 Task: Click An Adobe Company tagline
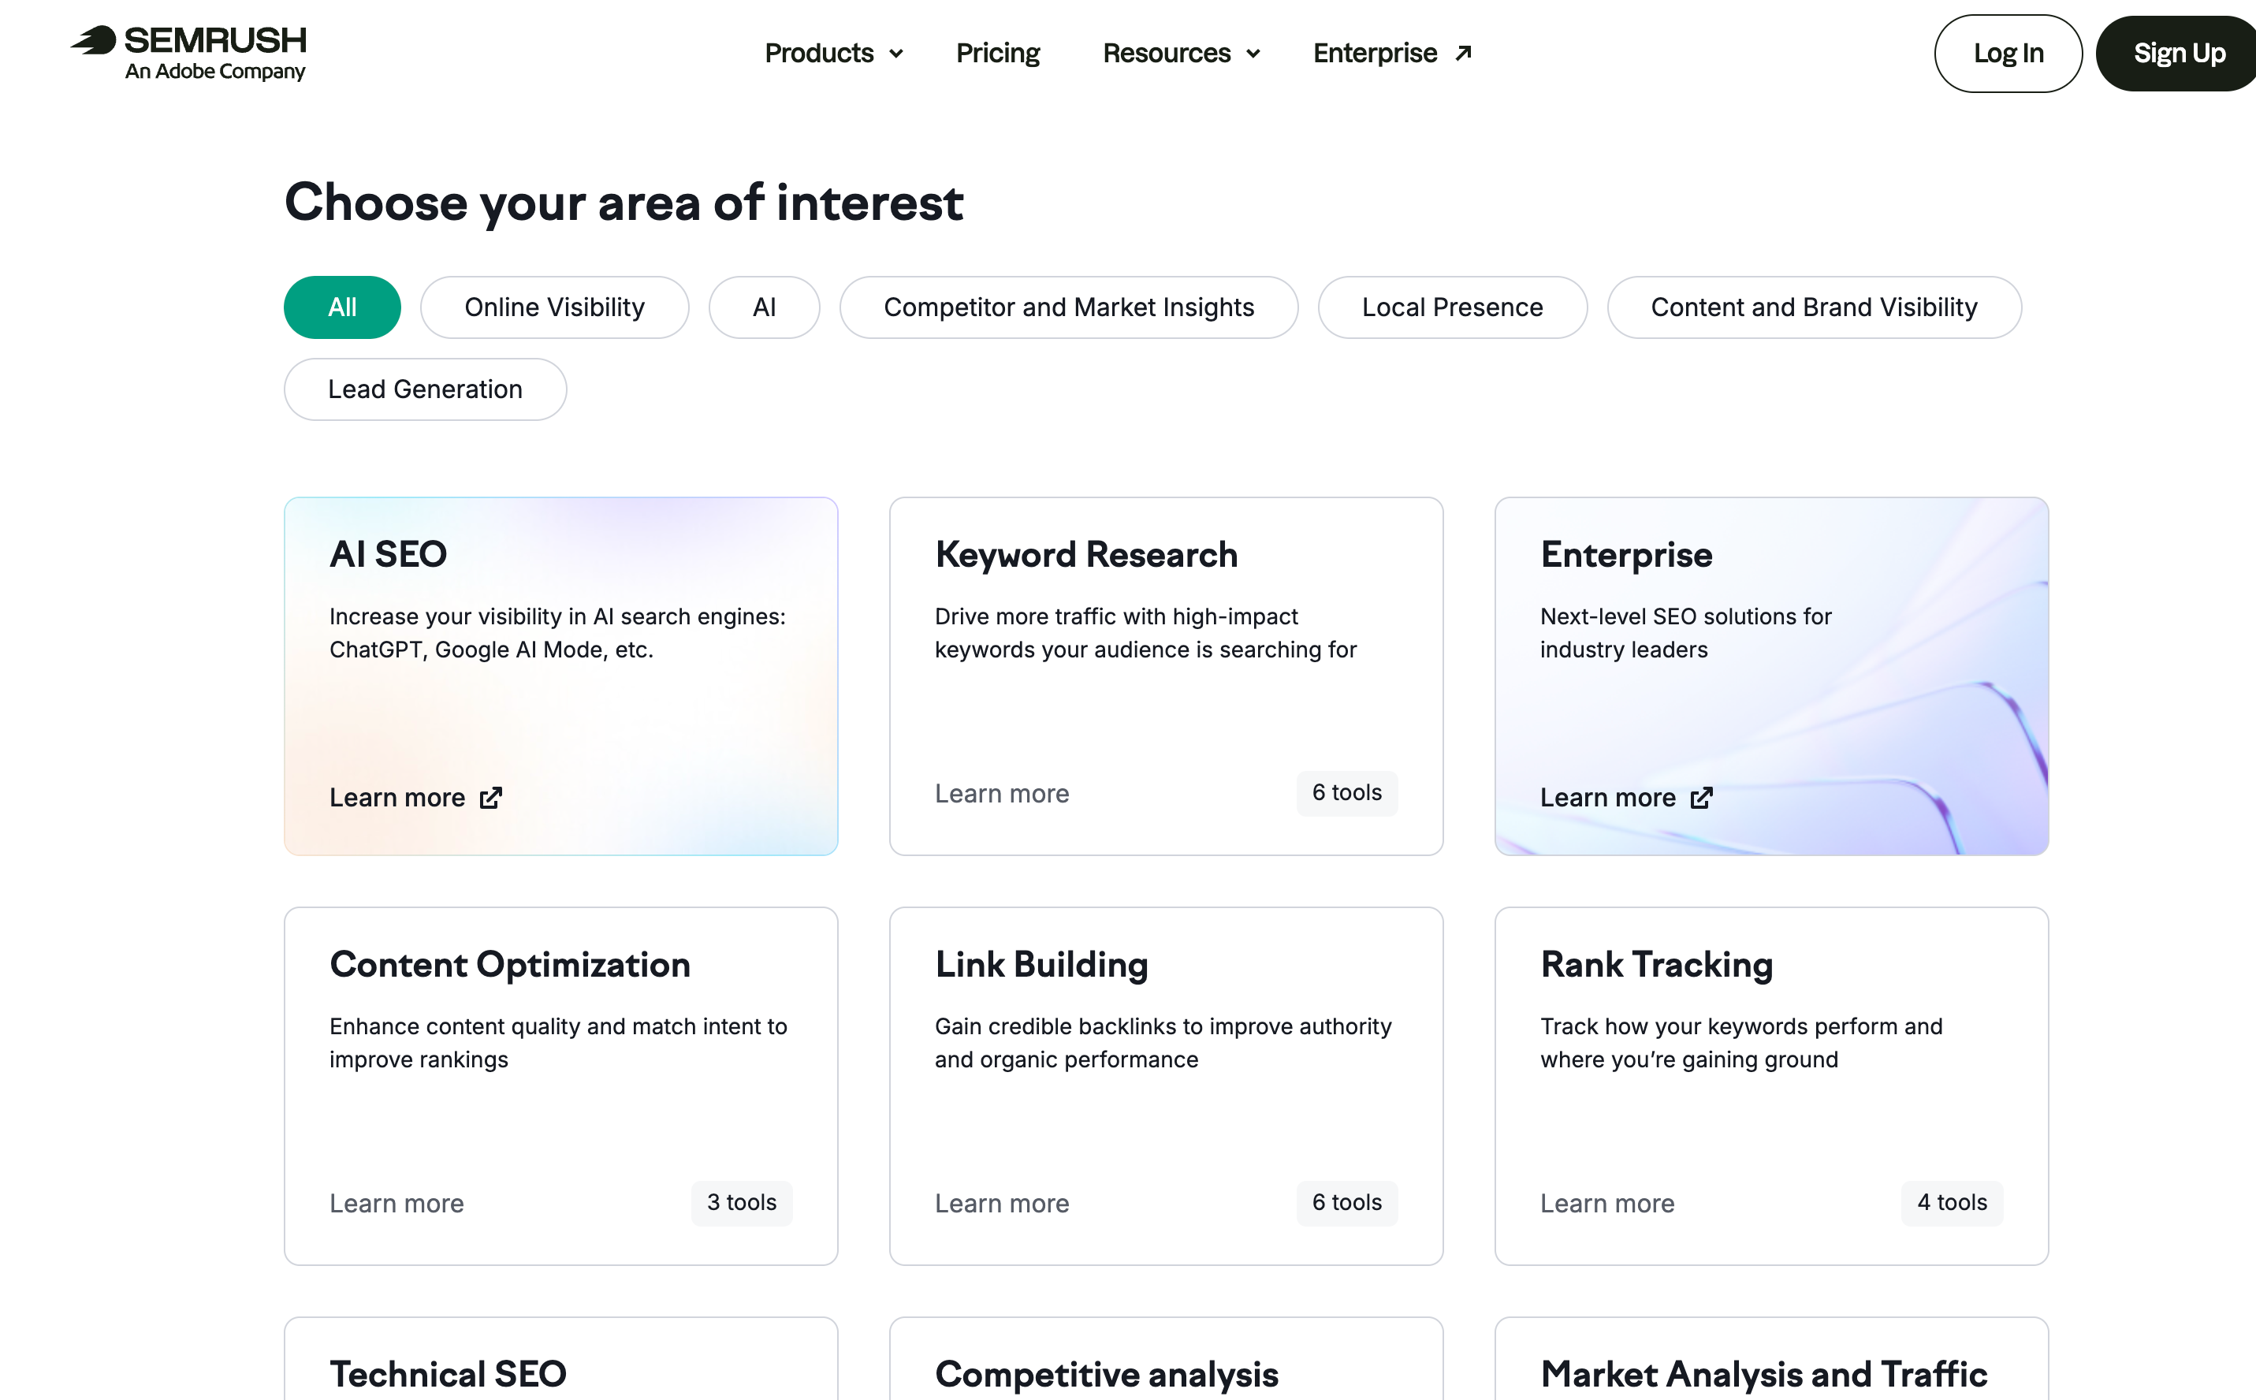point(214,71)
